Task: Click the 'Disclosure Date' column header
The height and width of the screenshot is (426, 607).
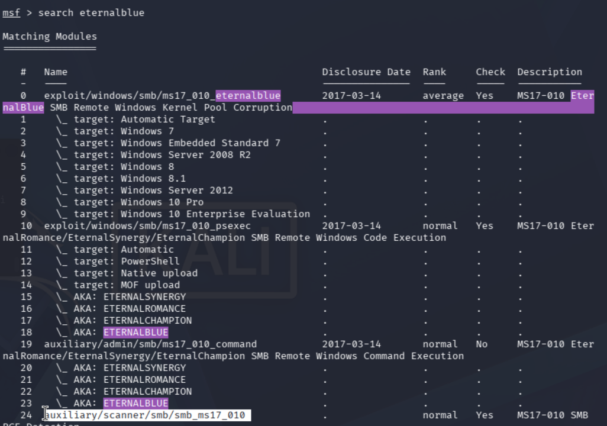Action: pos(366,72)
